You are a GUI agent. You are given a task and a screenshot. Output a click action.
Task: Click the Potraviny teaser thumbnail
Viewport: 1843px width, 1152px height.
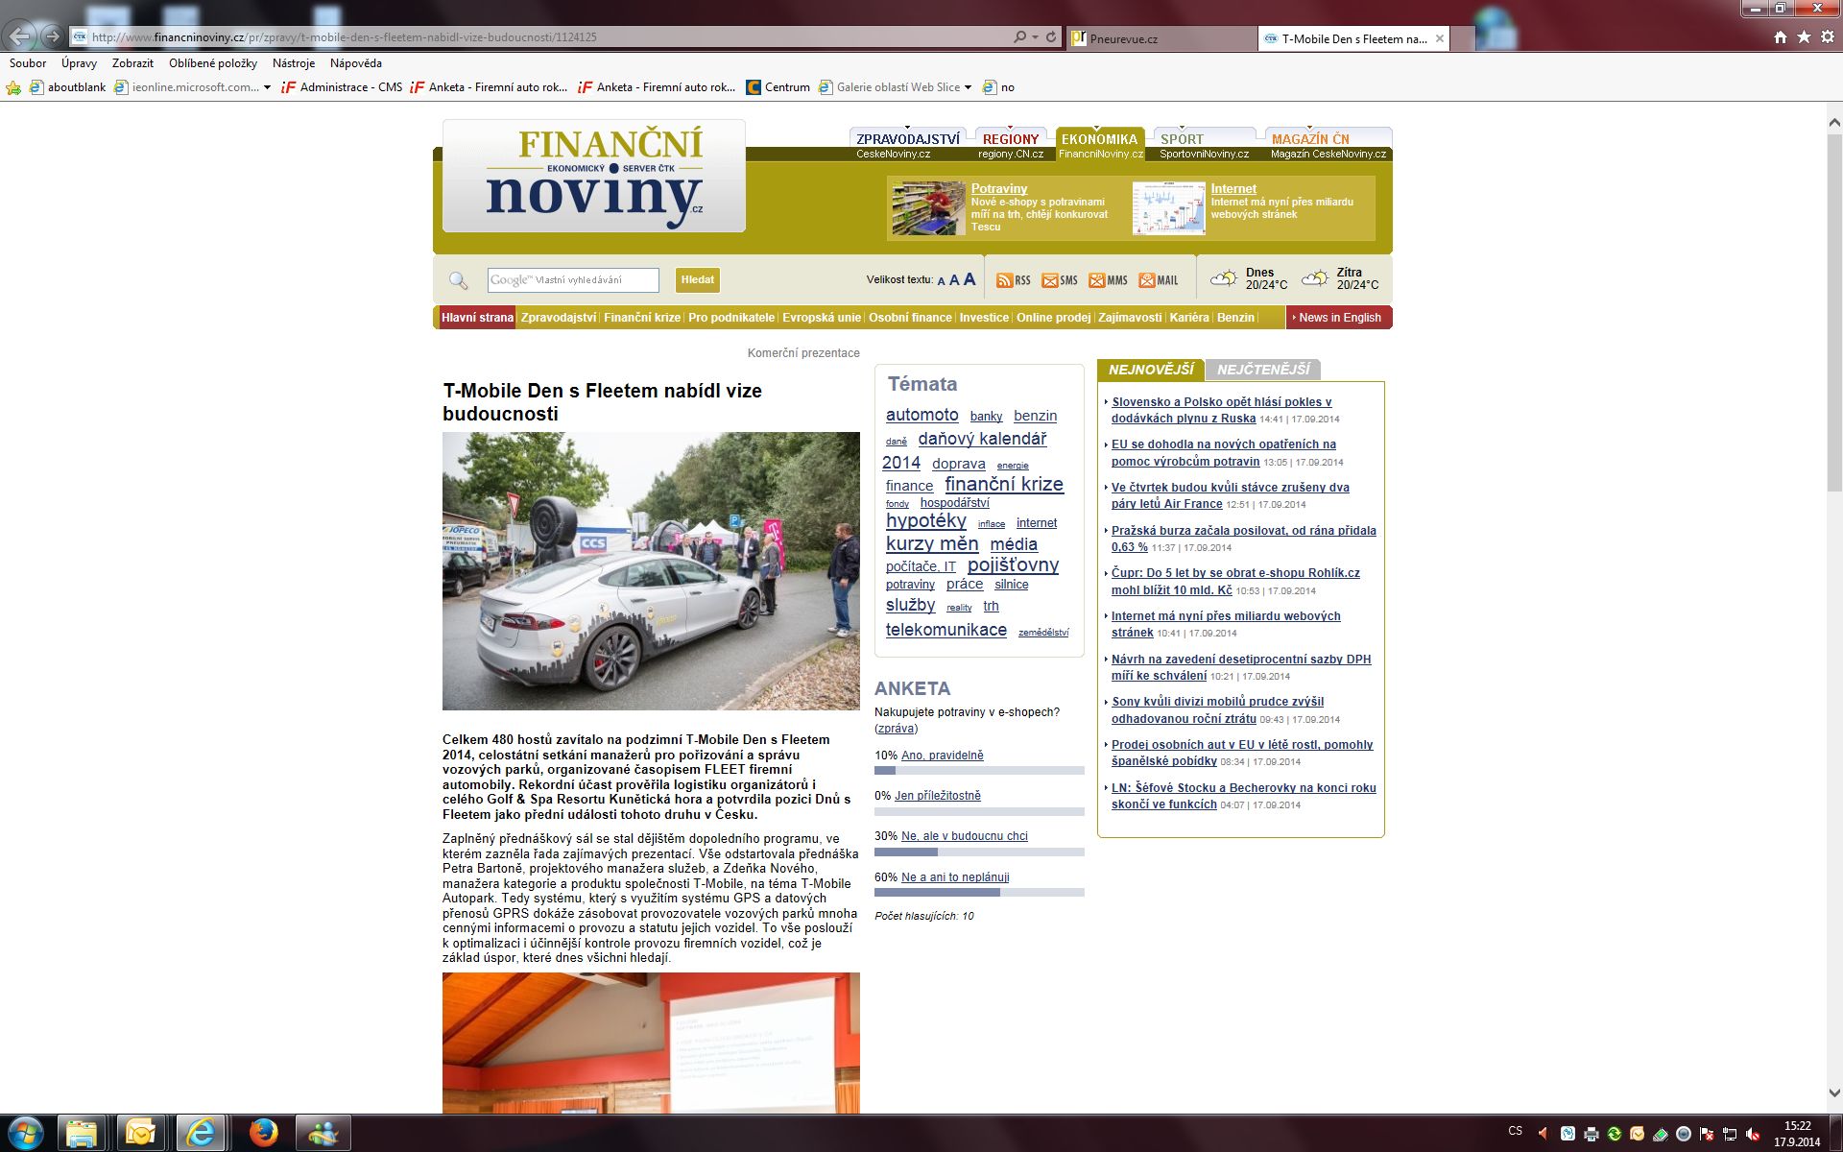[928, 208]
